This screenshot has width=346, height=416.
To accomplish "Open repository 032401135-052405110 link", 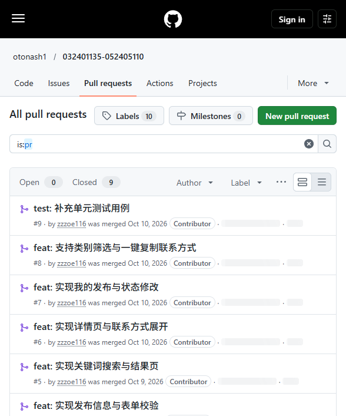I will (103, 57).
